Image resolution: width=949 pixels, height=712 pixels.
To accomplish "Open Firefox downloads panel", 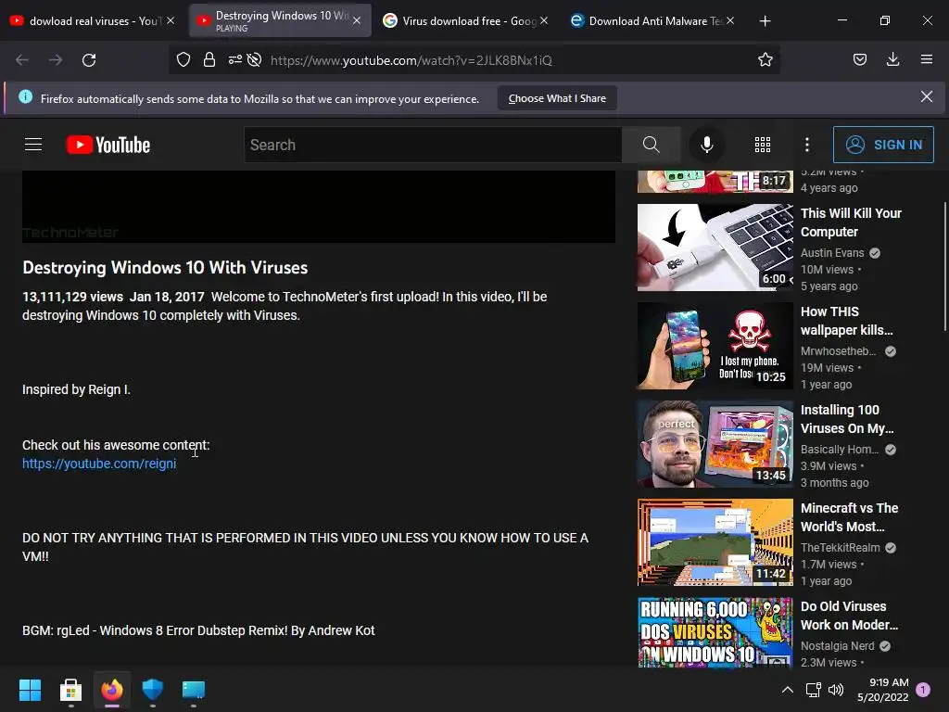I will click(892, 60).
